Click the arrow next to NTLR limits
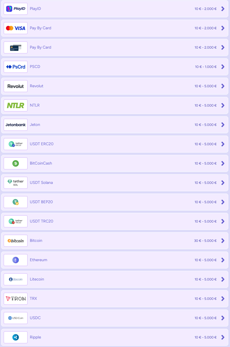The height and width of the screenshot is (347, 230). click(x=223, y=105)
